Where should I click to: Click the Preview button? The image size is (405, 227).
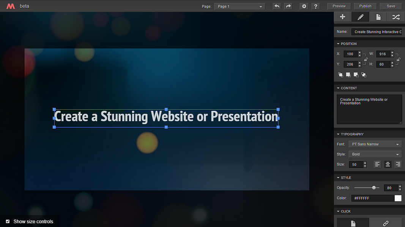coord(339,6)
